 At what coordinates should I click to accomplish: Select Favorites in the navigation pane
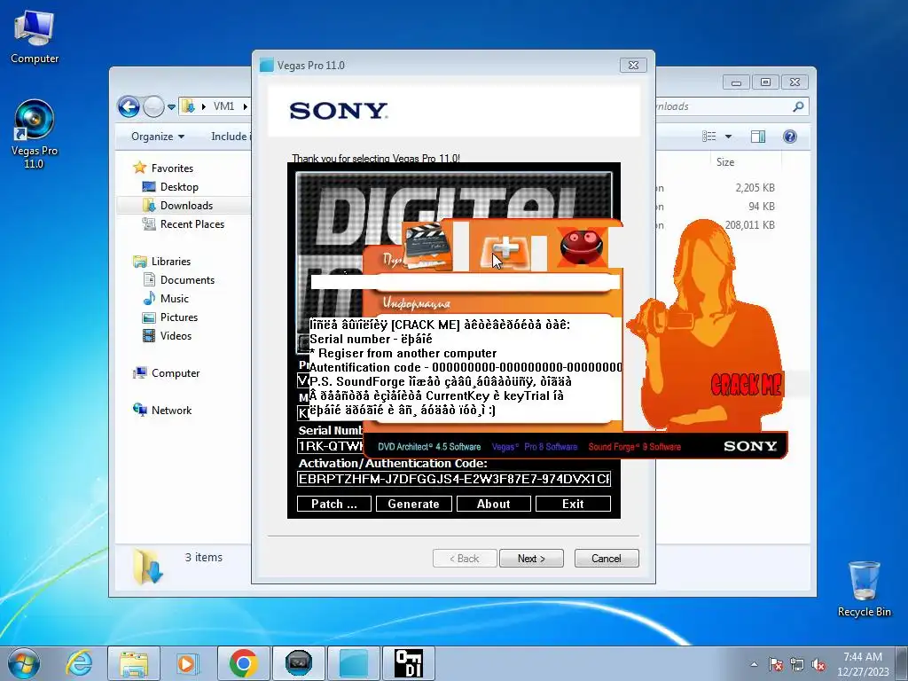(172, 168)
